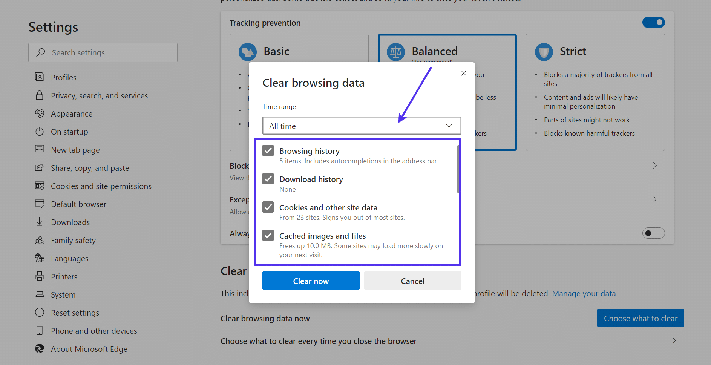Click the Downloads arrow icon in sidebar
The width and height of the screenshot is (711, 365).
pyautogui.click(x=40, y=222)
